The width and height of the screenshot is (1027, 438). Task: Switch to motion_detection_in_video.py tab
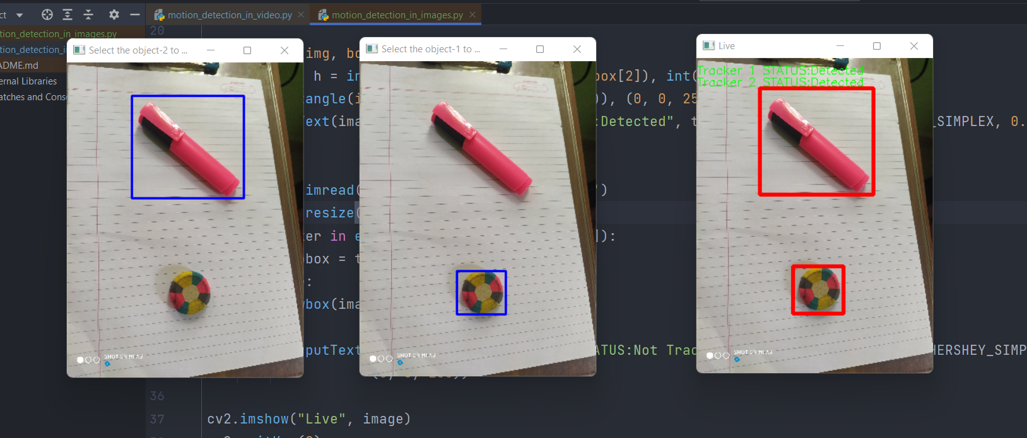pos(230,14)
